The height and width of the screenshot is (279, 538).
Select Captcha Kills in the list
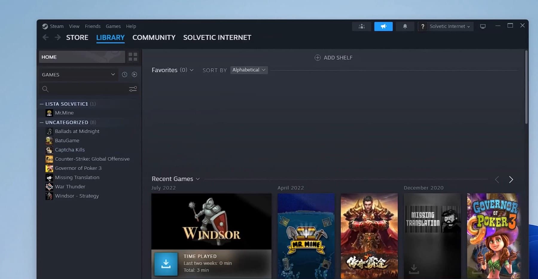(70, 150)
